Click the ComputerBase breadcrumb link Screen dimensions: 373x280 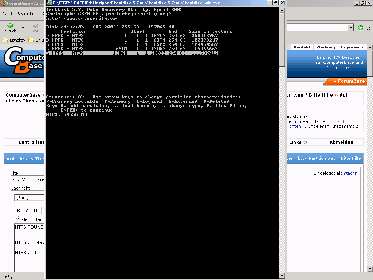23,95
